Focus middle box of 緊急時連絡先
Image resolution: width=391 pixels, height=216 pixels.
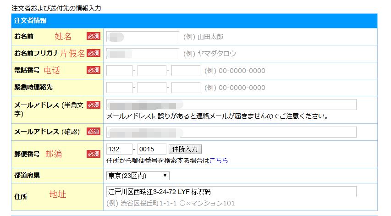point(151,88)
